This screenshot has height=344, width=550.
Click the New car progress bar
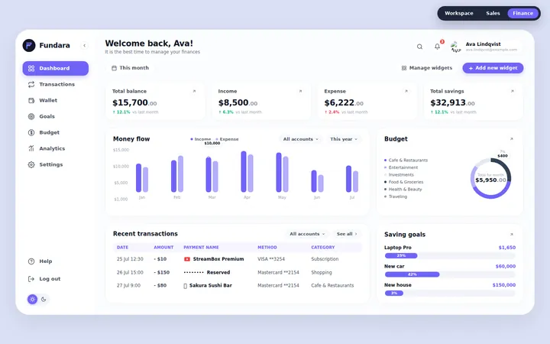point(450,274)
